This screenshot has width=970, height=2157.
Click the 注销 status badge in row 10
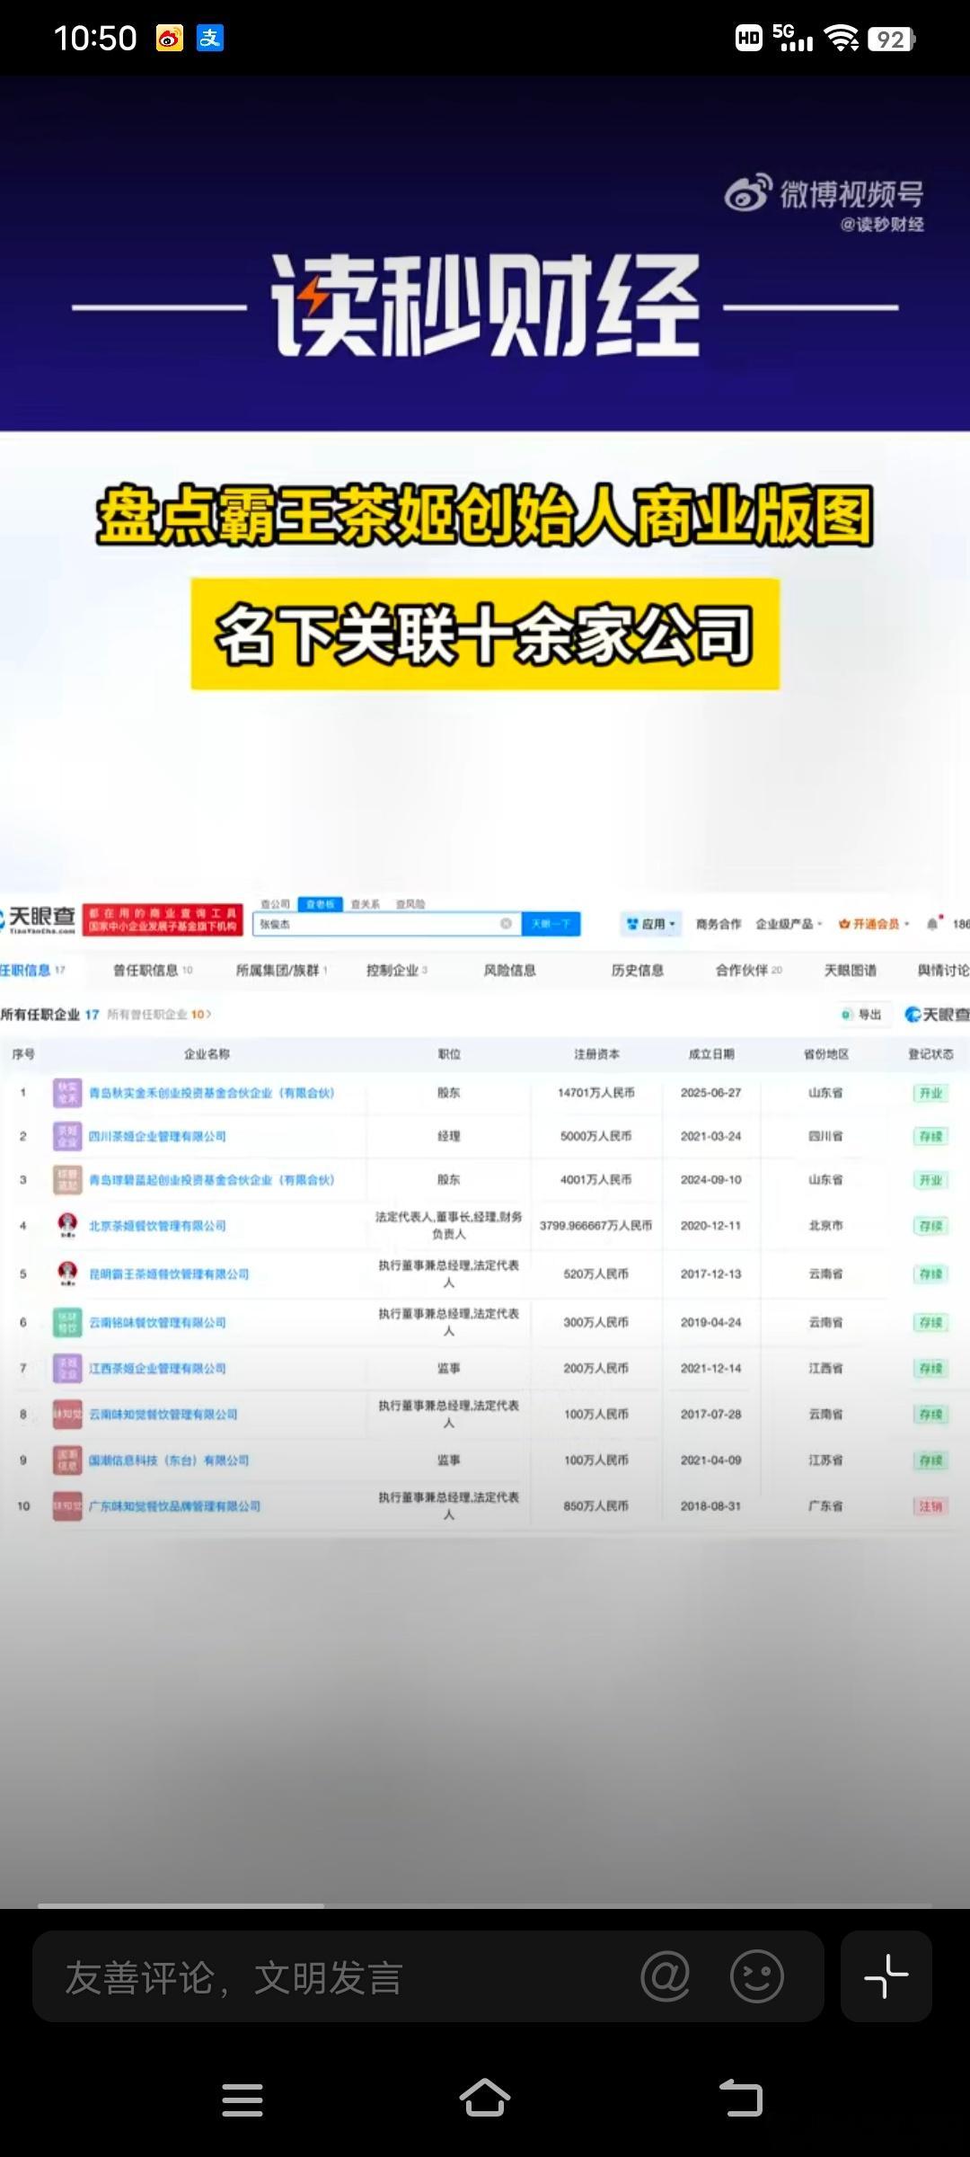click(930, 1505)
